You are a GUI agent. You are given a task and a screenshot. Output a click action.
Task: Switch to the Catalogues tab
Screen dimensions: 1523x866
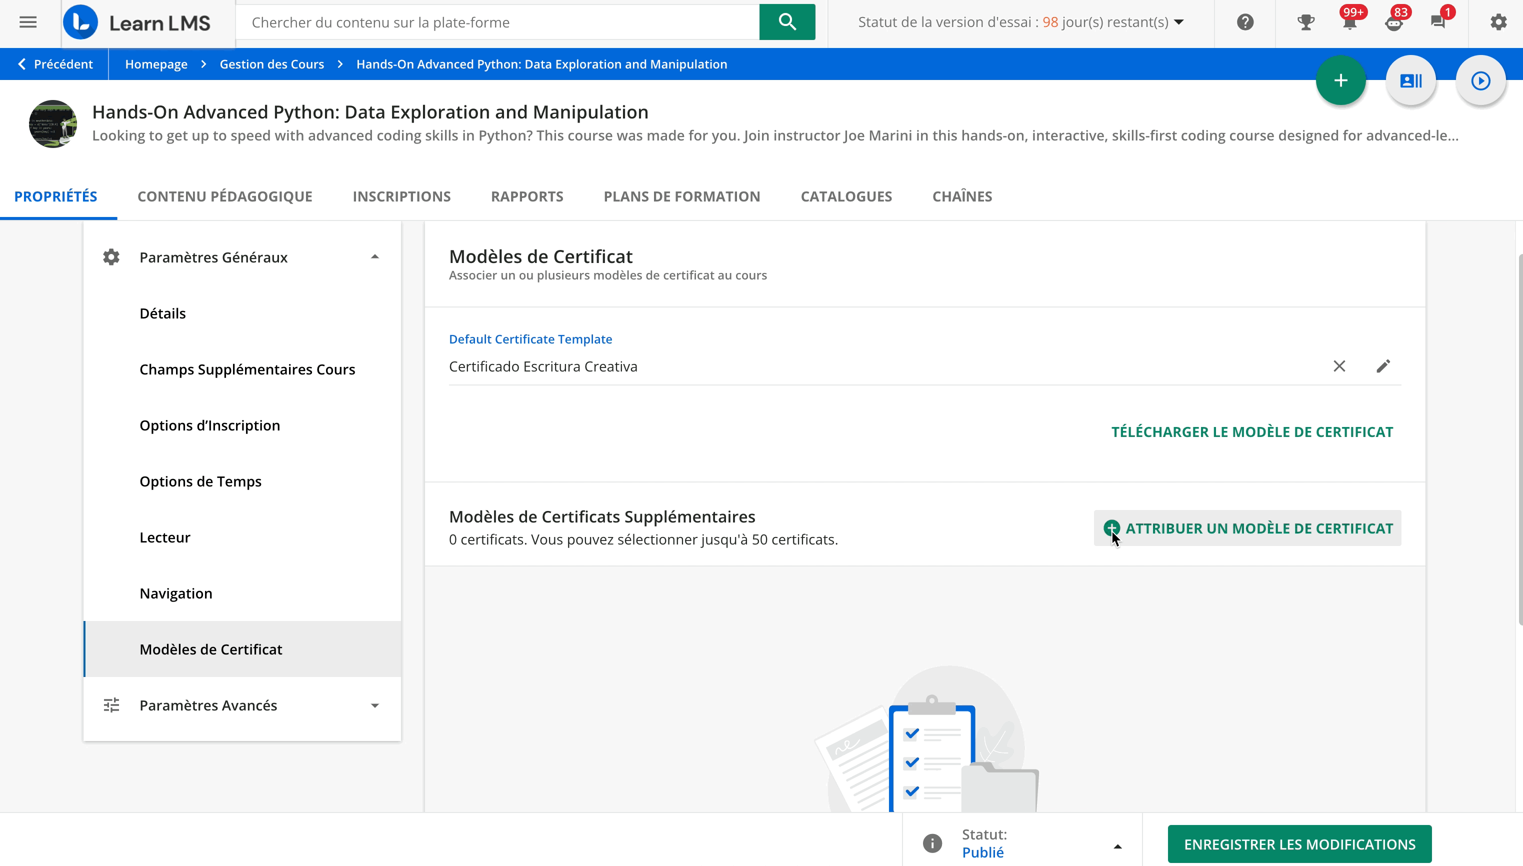[x=845, y=196]
